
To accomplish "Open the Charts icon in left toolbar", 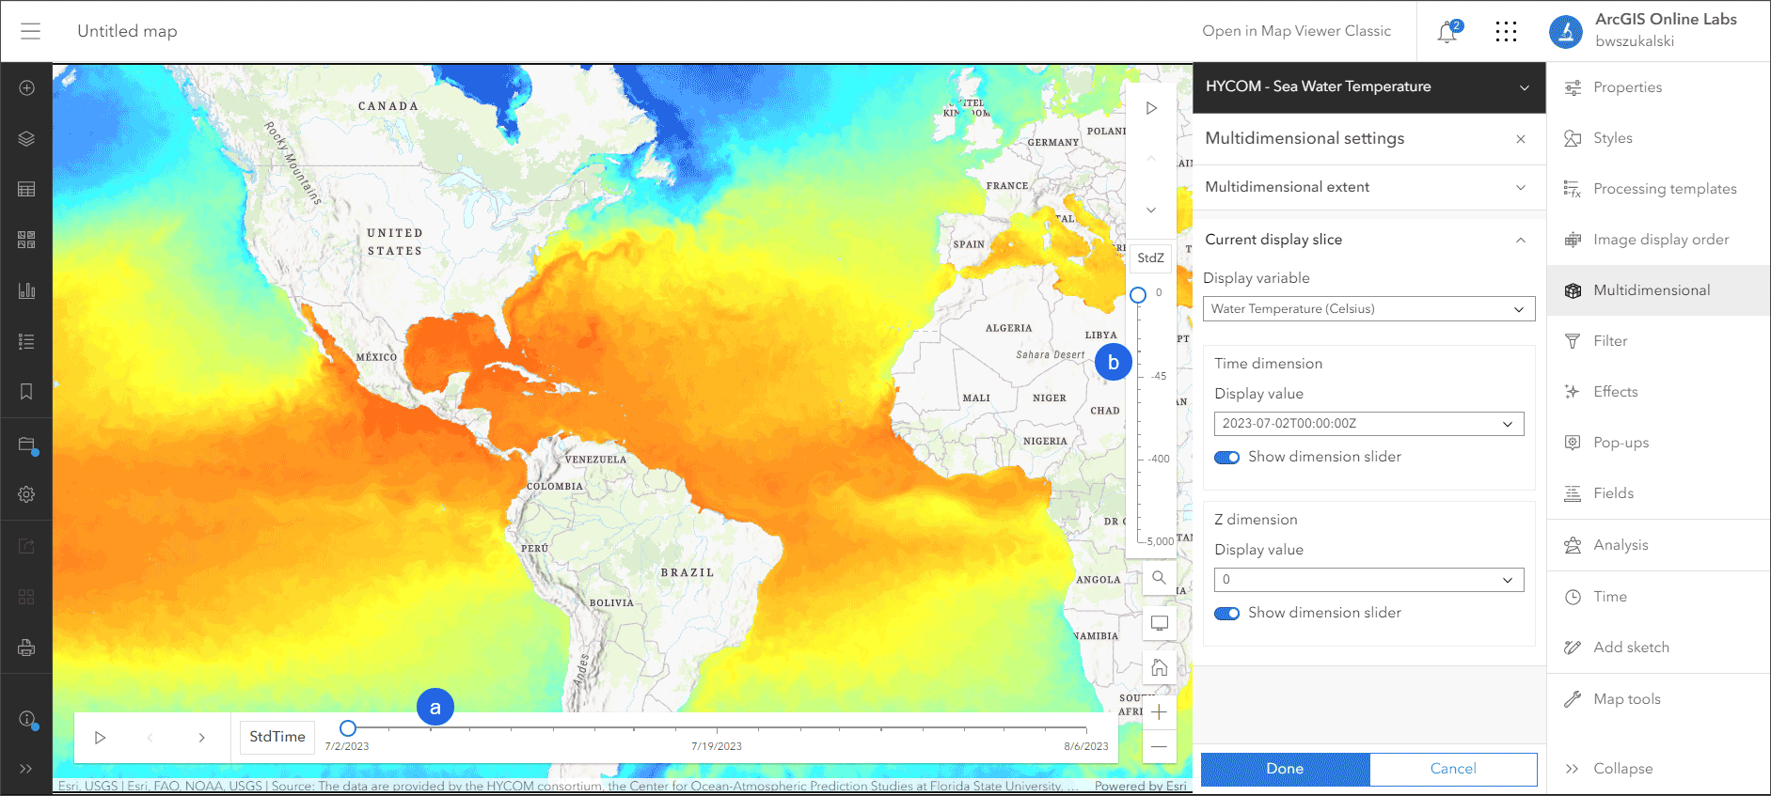I will [x=26, y=290].
